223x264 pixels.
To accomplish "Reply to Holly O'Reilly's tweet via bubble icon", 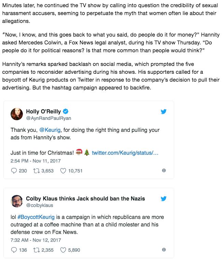I will pyautogui.click(x=14, y=171).
